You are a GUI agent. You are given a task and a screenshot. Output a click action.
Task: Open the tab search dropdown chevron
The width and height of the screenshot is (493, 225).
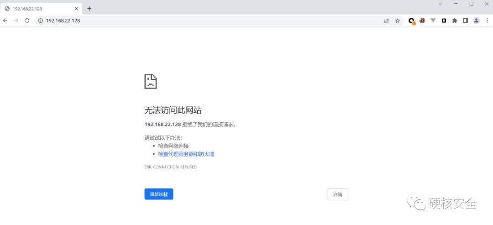[x=440, y=4]
